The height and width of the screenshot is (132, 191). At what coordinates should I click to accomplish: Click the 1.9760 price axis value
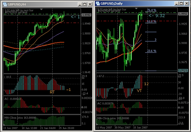(x=87, y=53)
